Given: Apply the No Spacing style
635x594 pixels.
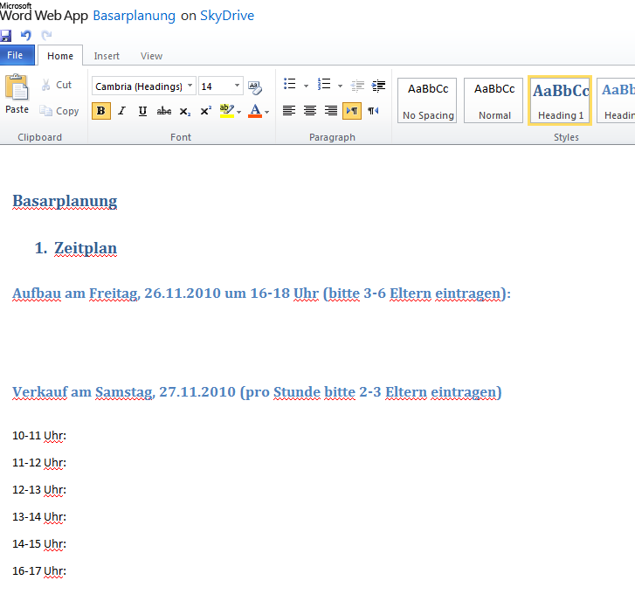Looking at the screenshot, I should (x=428, y=100).
